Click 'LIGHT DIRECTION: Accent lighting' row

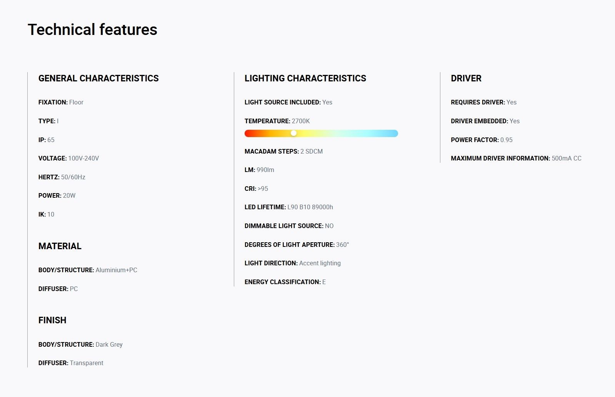click(x=293, y=263)
